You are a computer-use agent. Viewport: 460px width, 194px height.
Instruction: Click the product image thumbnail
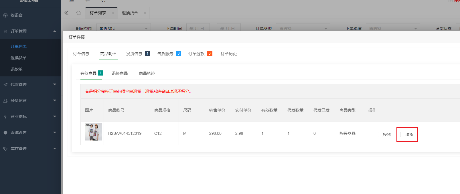[94, 132]
